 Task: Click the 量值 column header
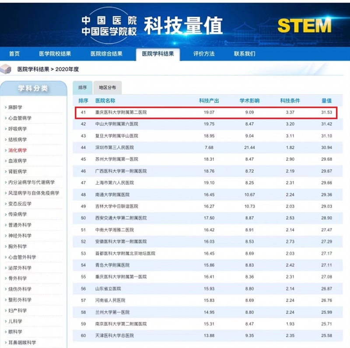pos(326,101)
